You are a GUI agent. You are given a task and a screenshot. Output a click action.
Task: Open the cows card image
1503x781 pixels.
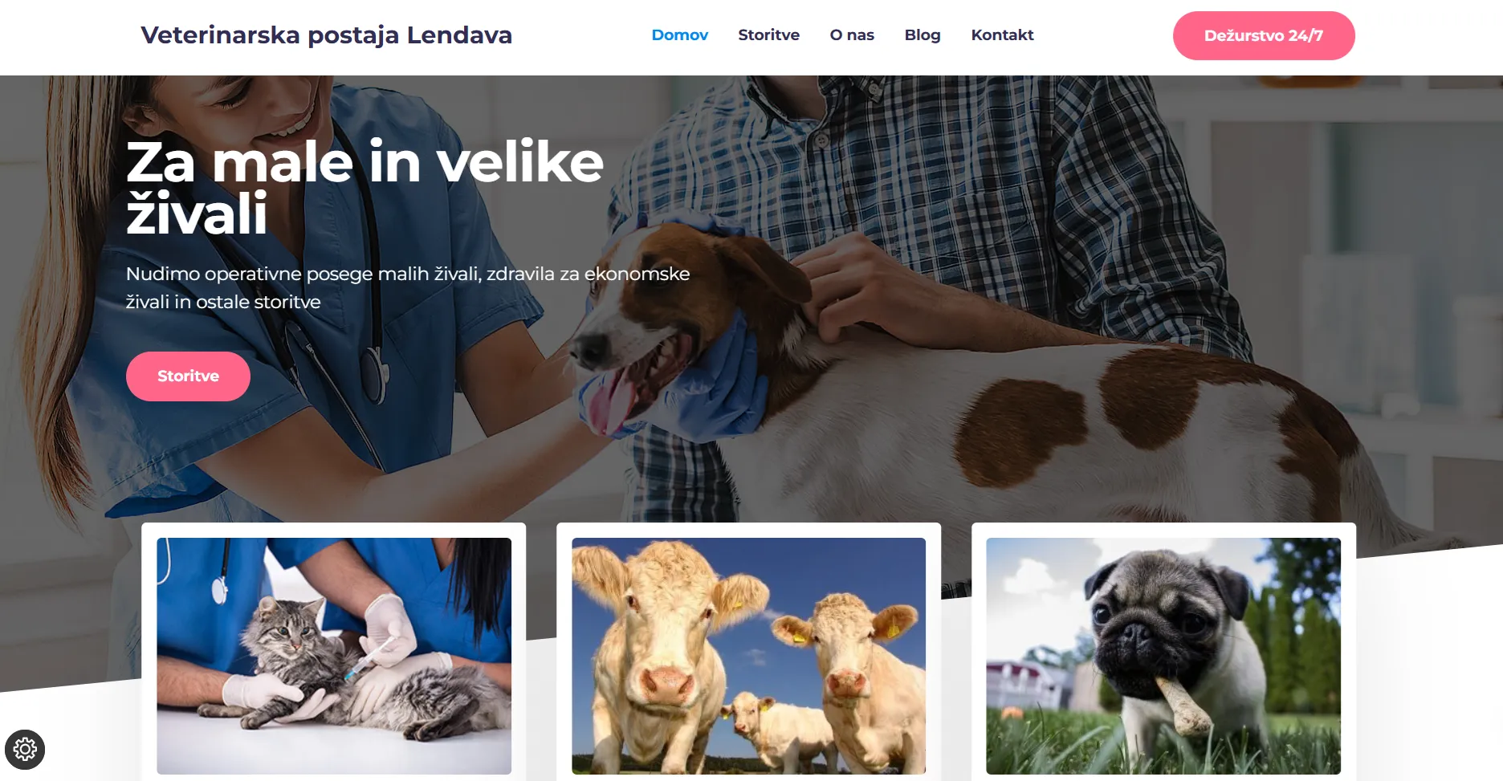[x=748, y=656]
